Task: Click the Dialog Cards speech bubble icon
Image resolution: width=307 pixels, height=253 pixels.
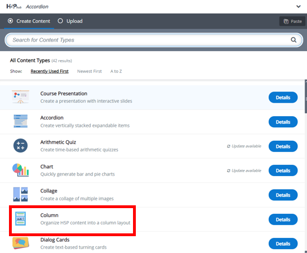Action: [x=21, y=243]
